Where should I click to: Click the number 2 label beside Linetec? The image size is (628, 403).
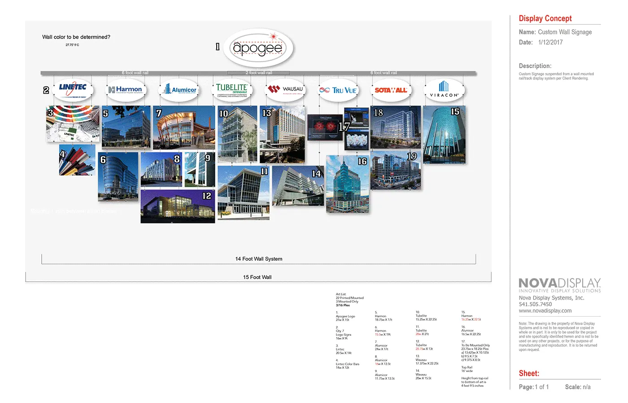click(x=46, y=90)
